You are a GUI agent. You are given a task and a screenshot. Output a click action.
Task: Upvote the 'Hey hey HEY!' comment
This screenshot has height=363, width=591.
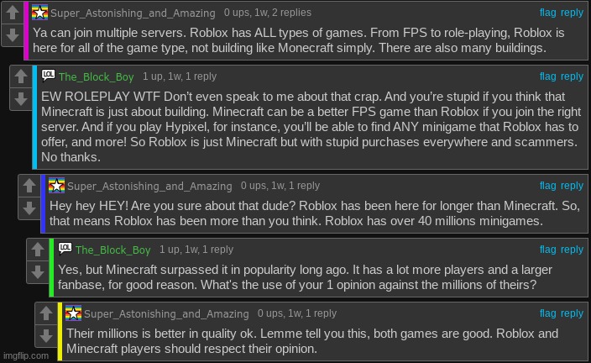29,186
